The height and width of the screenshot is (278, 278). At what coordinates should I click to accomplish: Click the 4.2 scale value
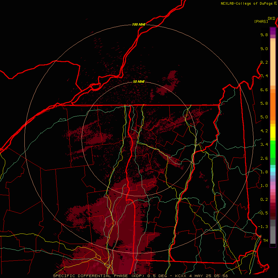coord(264,131)
